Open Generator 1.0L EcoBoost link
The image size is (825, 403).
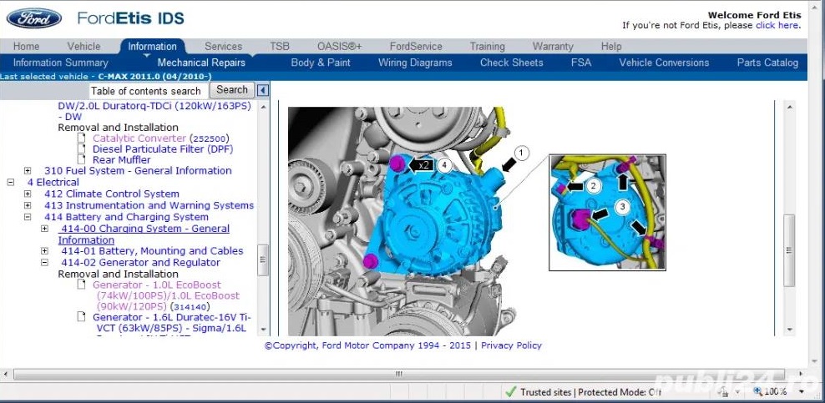tap(165, 295)
